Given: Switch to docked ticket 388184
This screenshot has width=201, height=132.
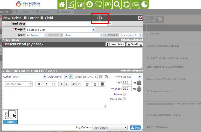Looking at the screenshot, I should (x=43, y=12).
